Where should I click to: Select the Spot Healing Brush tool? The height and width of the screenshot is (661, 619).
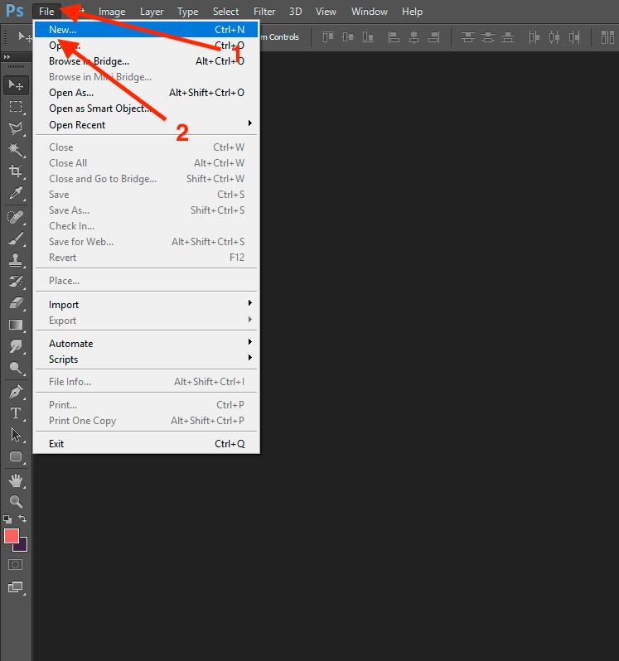[x=16, y=217]
